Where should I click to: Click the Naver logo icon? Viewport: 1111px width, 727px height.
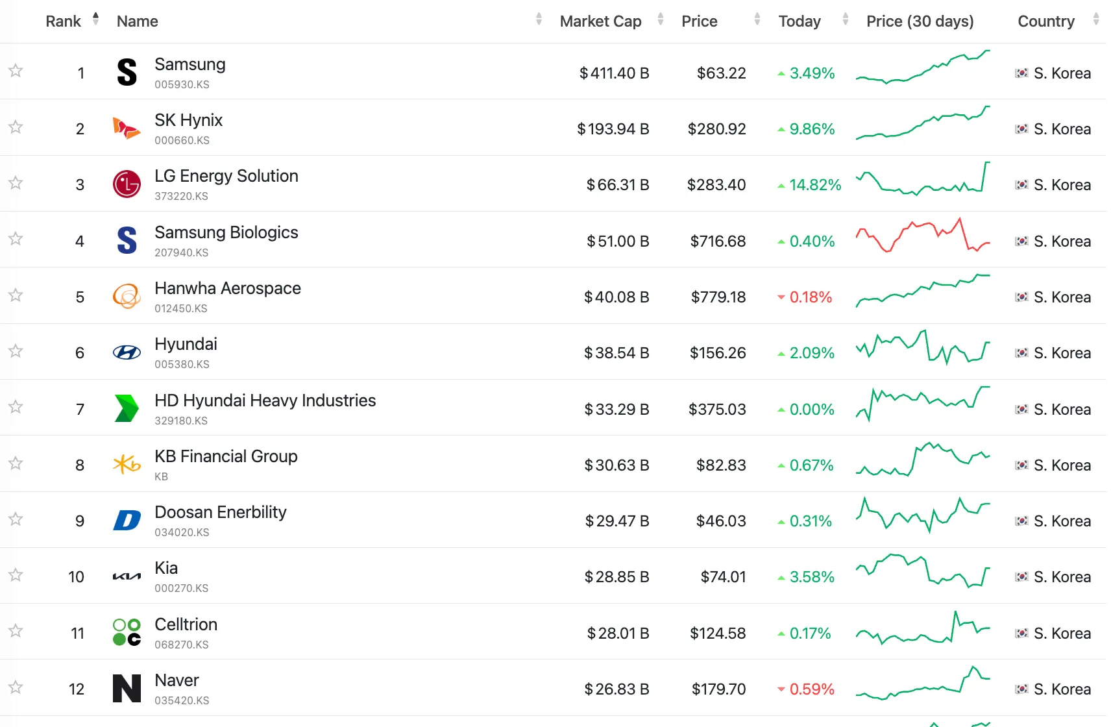tap(127, 689)
